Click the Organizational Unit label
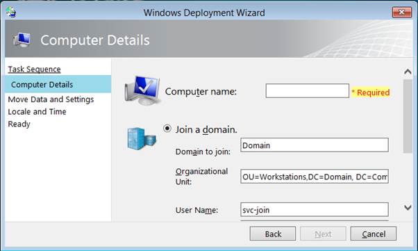This screenshot has width=418, height=251. [201, 177]
